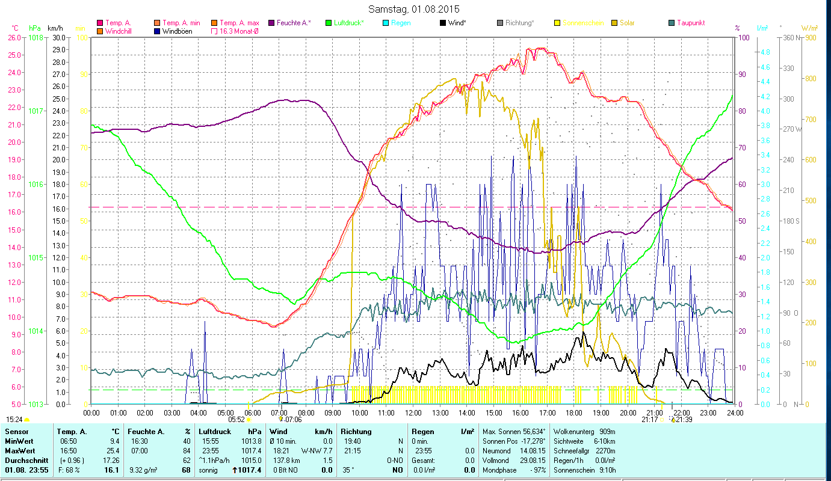Click the Schneefallgr 2270m entry
Viewport: 831px width, 481px height.
[x=584, y=450]
